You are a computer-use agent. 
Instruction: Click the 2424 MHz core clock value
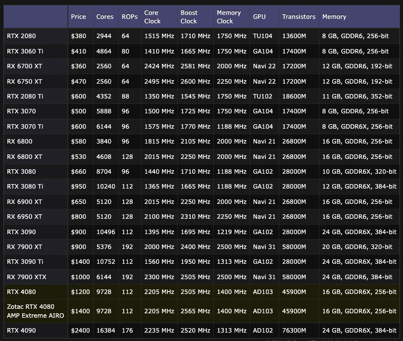click(159, 66)
